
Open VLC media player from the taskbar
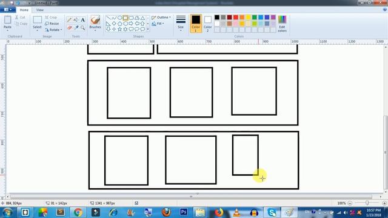[237, 213]
